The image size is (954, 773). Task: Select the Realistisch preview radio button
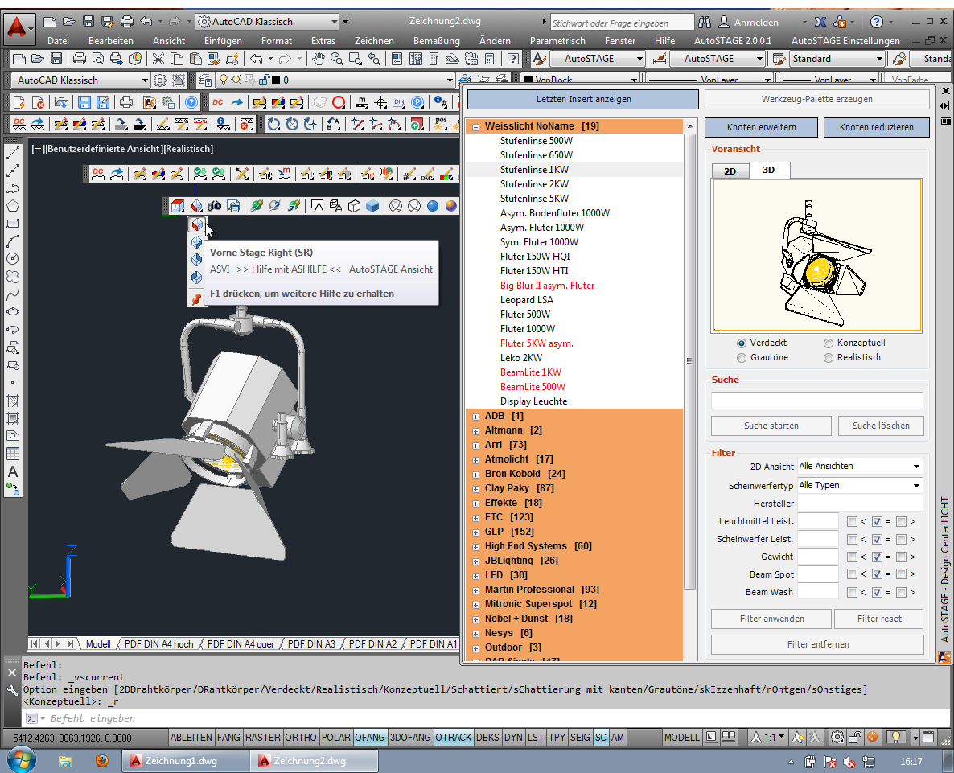tap(829, 357)
